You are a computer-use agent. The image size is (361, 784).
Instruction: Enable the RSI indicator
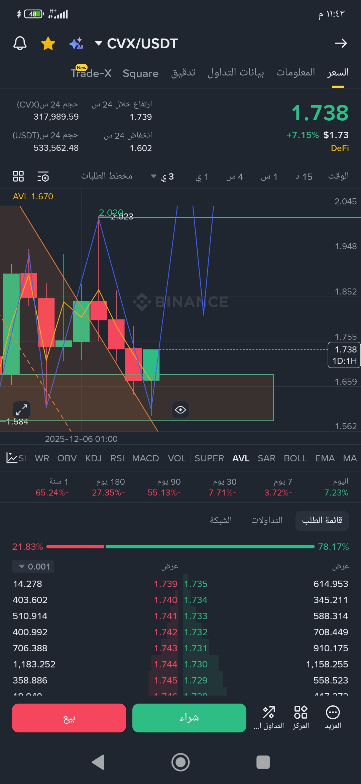pyautogui.click(x=117, y=458)
